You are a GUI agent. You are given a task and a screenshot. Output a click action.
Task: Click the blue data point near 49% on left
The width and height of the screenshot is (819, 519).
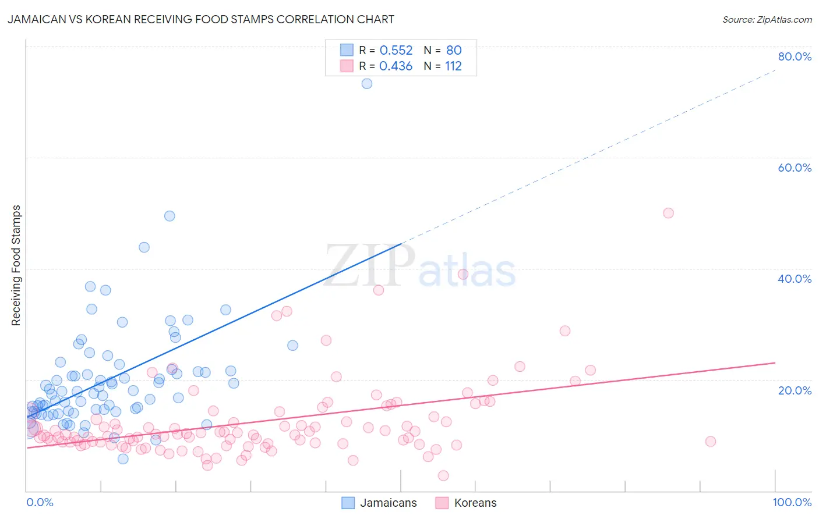[x=170, y=216]
